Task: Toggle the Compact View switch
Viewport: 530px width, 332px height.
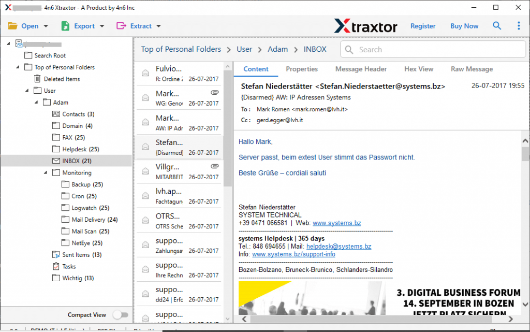Action: [121, 314]
